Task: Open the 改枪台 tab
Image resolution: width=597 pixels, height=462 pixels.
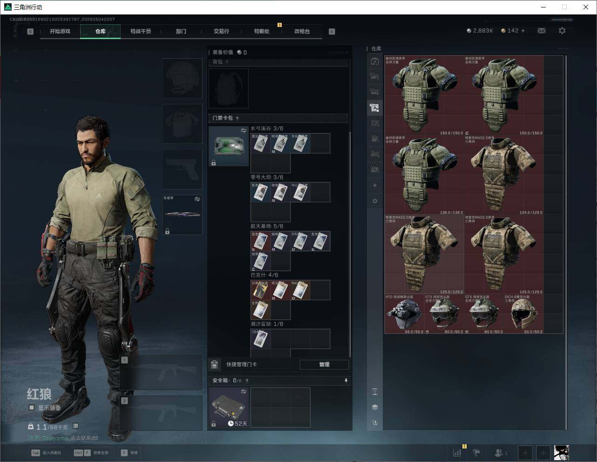Action: click(x=302, y=31)
